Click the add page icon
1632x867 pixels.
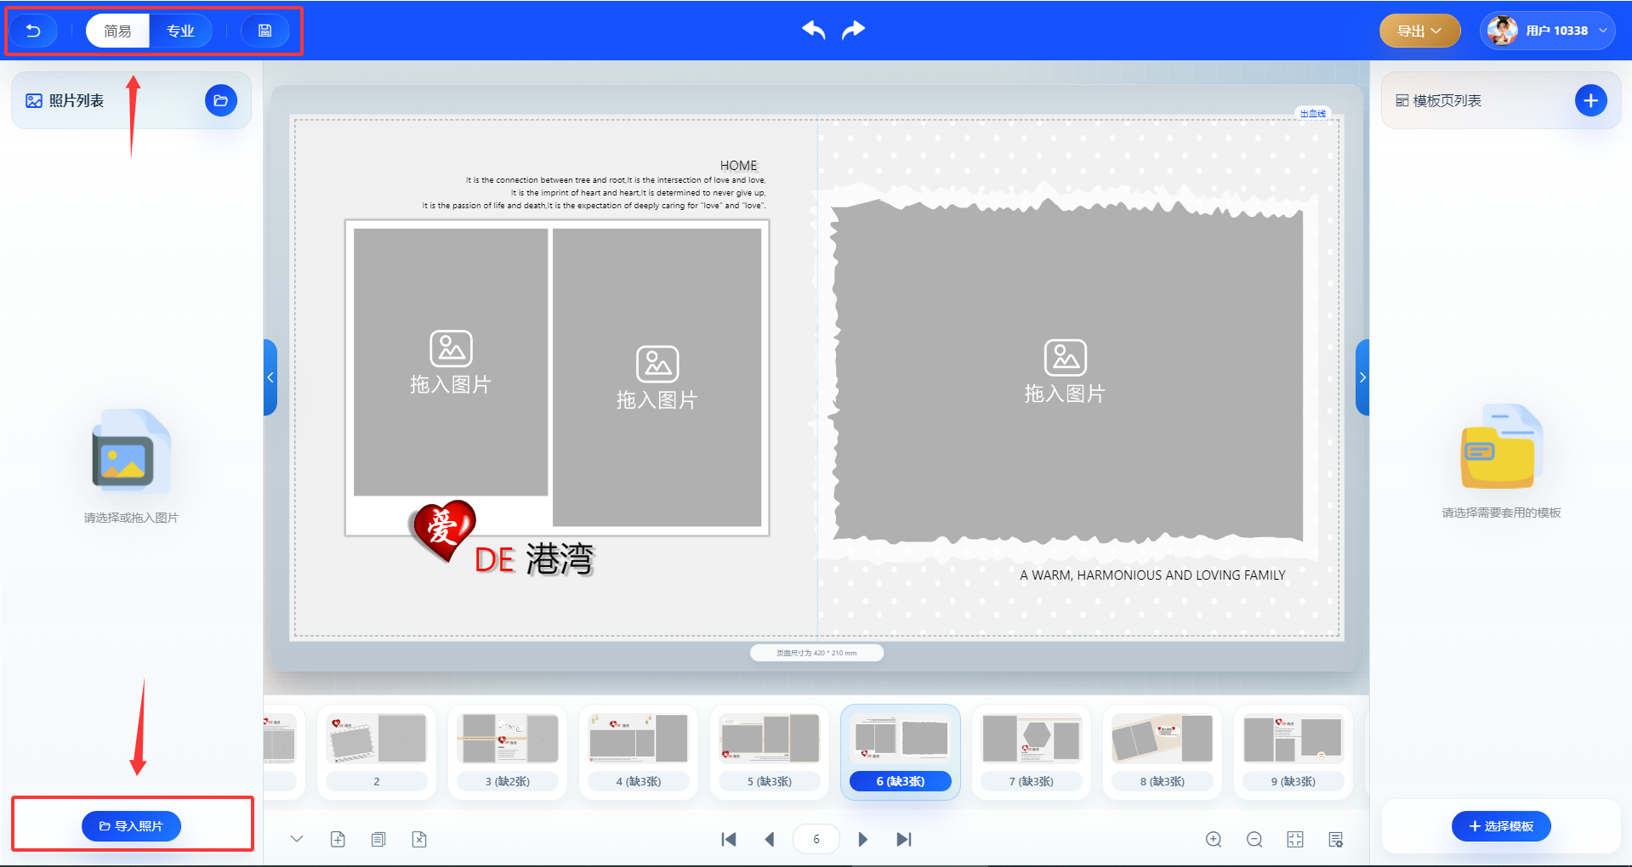coord(338,839)
